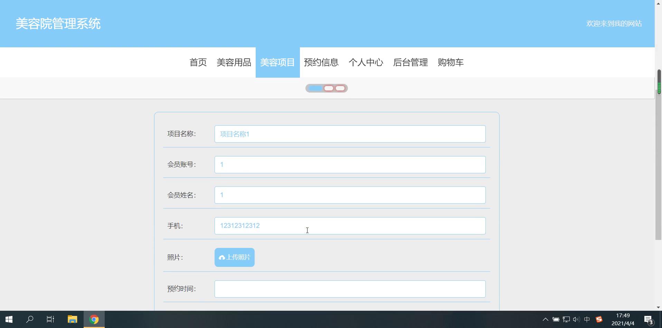Open the 购物车 shopping cart link

click(x=451, y=62)
